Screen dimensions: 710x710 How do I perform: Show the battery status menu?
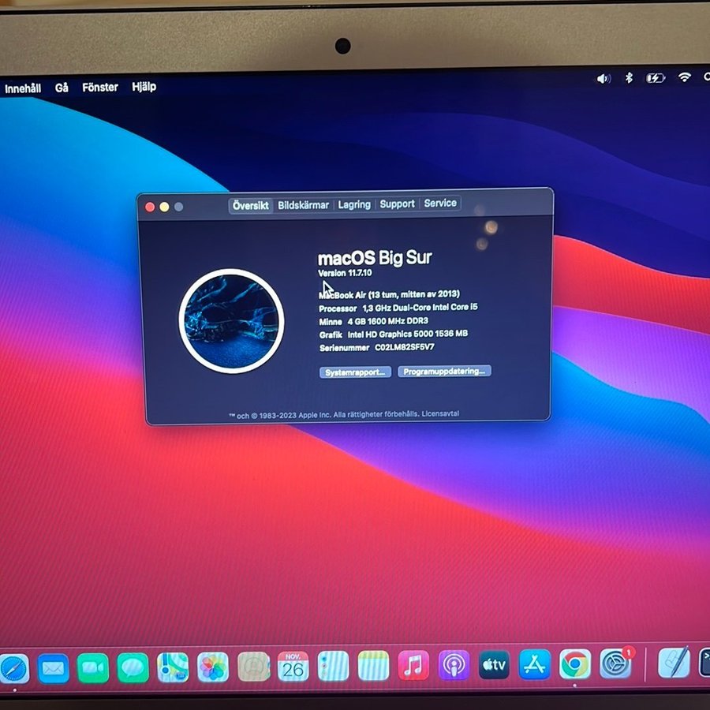655,77
